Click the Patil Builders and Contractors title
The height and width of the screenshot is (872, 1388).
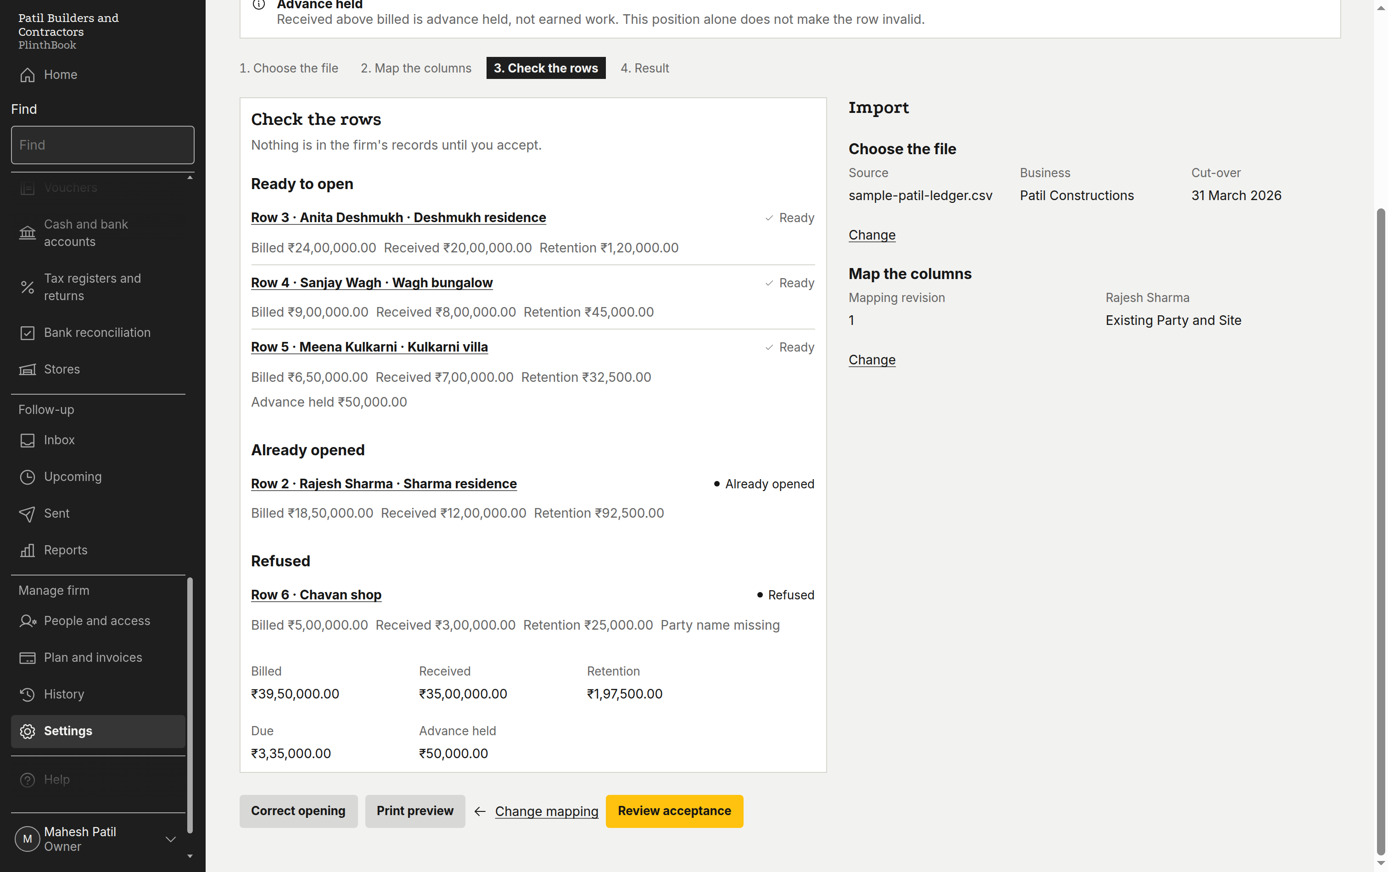click(68, 25)
